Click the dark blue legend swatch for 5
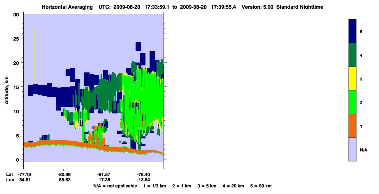Viewport: 379px width, 194px height. [x=352, y=31]
